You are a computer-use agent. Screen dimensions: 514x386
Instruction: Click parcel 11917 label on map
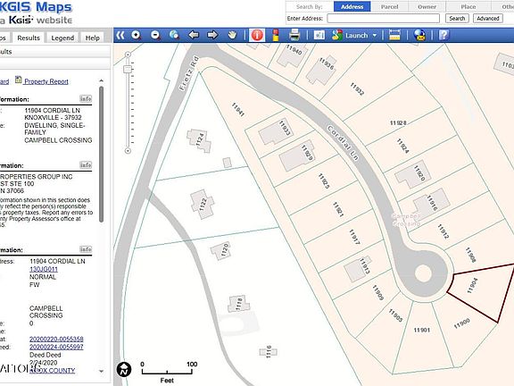click(x=354, y=237)
